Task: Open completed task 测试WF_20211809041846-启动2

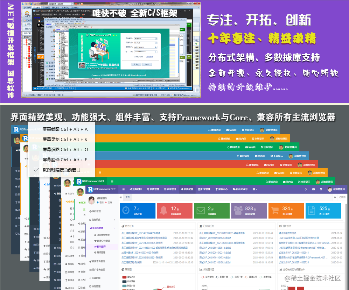Action: (x=215, y=238)
